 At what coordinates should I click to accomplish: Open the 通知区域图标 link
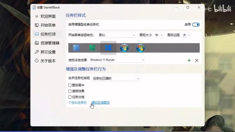tap(101, 103)
